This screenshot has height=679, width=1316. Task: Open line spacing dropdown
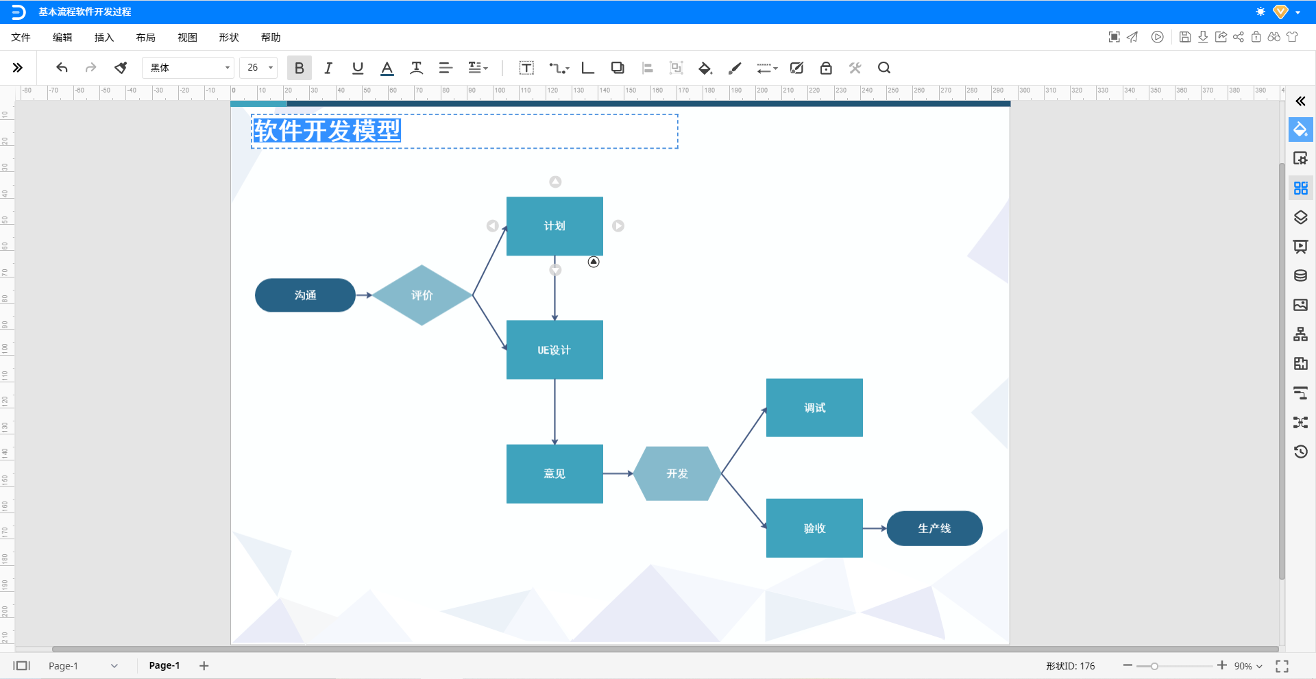[x=478, y=68]
